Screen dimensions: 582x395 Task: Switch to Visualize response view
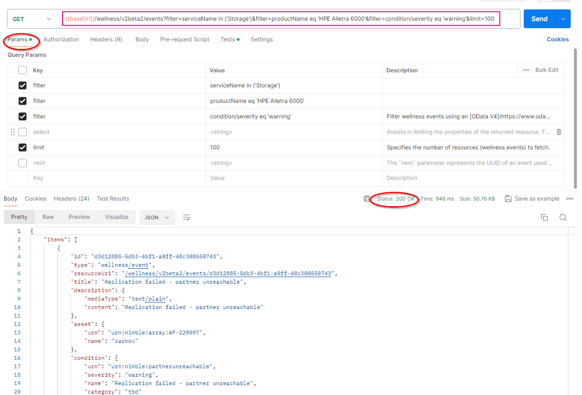[x=116, y=217]
